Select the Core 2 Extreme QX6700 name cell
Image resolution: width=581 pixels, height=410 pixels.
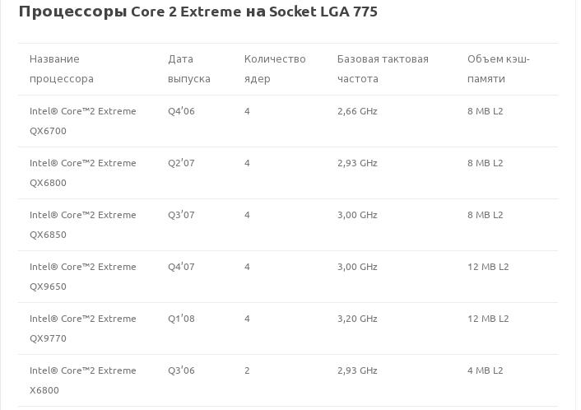coord(82,121)
